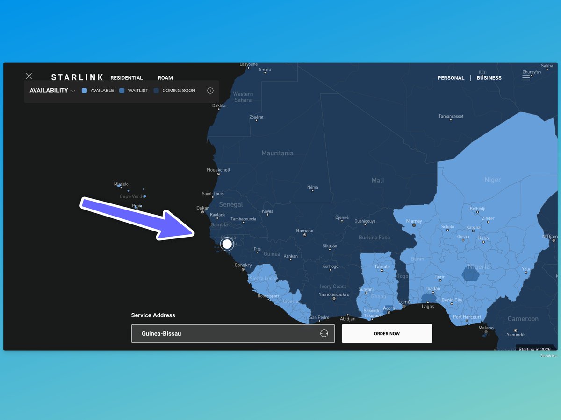The height and width of the screenshot is (420, 561).
Task: Click the Bamako city label
Action: (305, 231)
